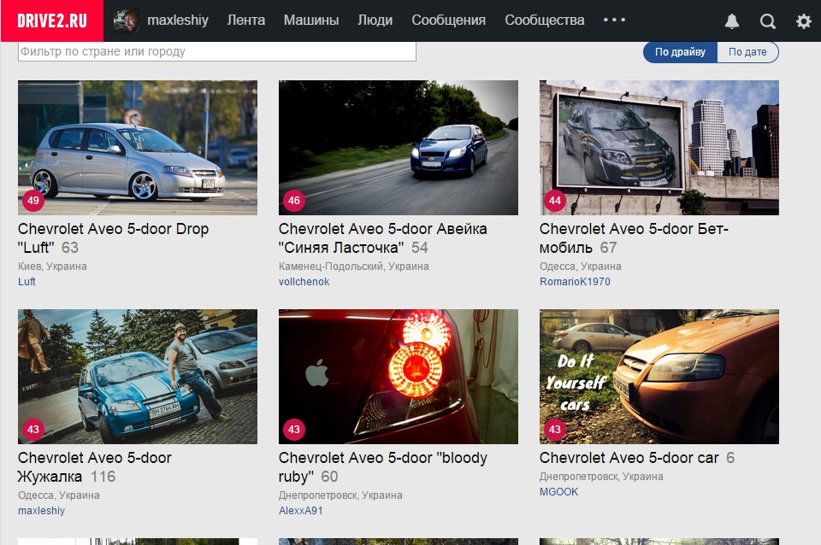The height and width of the screenshot is (545, 821).
Task: Click the 67 count beside Бет-мобиль
Action: (x=608, y=248)
